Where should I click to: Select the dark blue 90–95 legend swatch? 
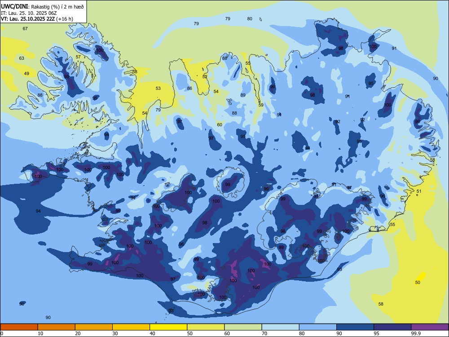coord(355,327)
